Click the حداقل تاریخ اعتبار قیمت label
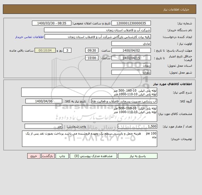This screenshot has height=195, width=202. pos(180,58)
